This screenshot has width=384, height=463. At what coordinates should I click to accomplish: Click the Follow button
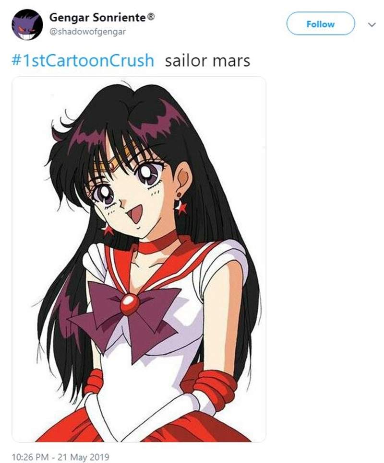point(321,24)
